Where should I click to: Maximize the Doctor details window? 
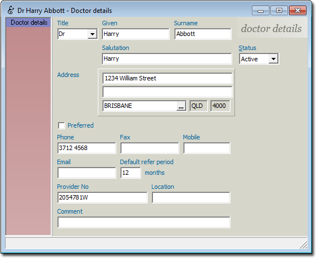click(x=279, y=11)
